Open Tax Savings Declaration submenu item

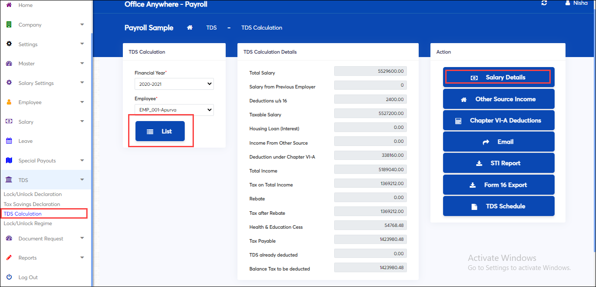32,204
